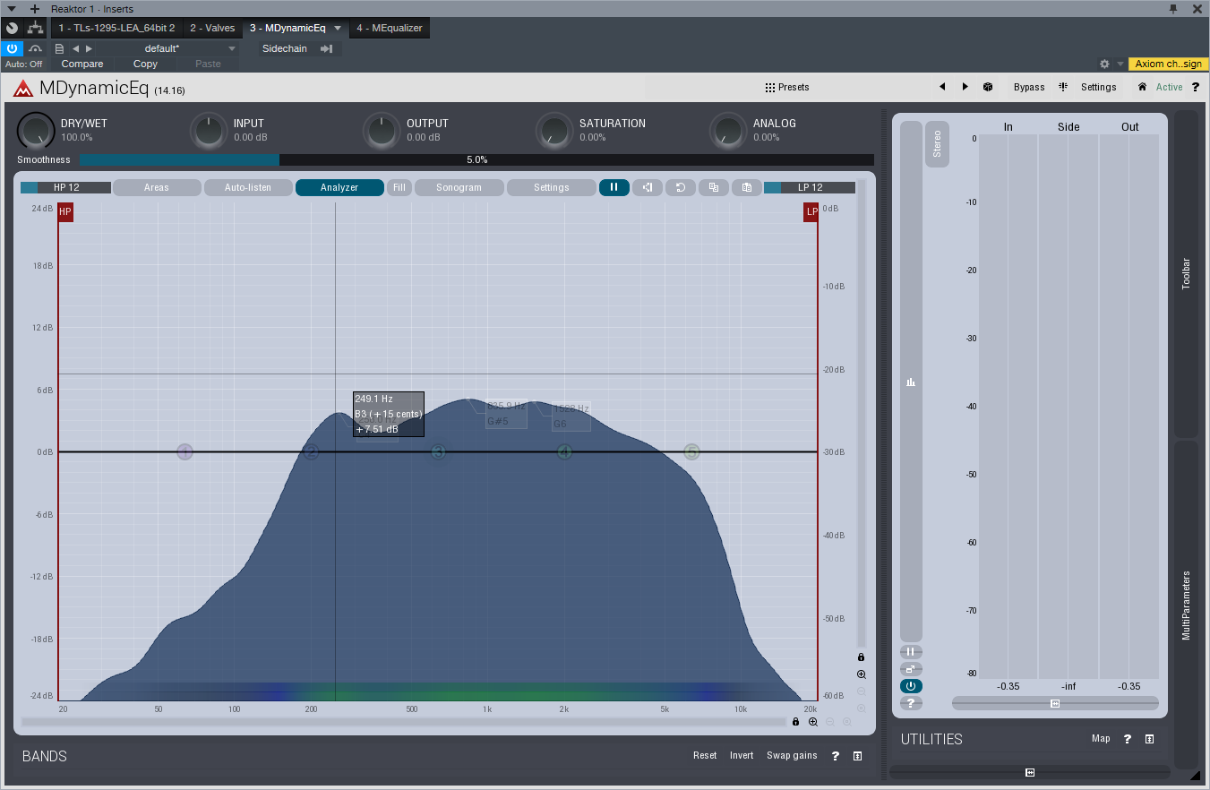Set the Smoothness slider bar

(x=476, y=159)
